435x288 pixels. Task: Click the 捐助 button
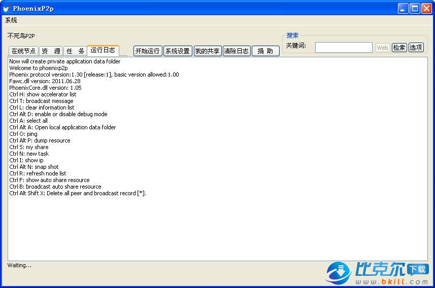(x=265, y=51)
